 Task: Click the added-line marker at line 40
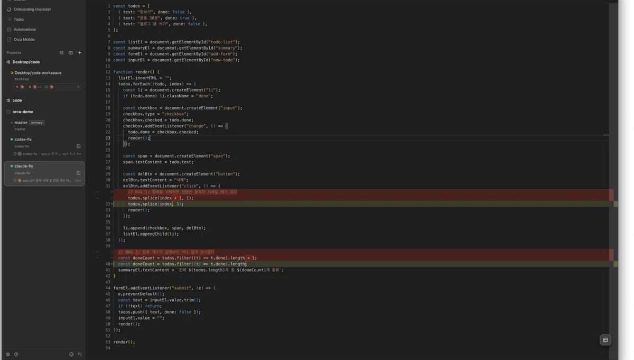(x=113, y=264)
